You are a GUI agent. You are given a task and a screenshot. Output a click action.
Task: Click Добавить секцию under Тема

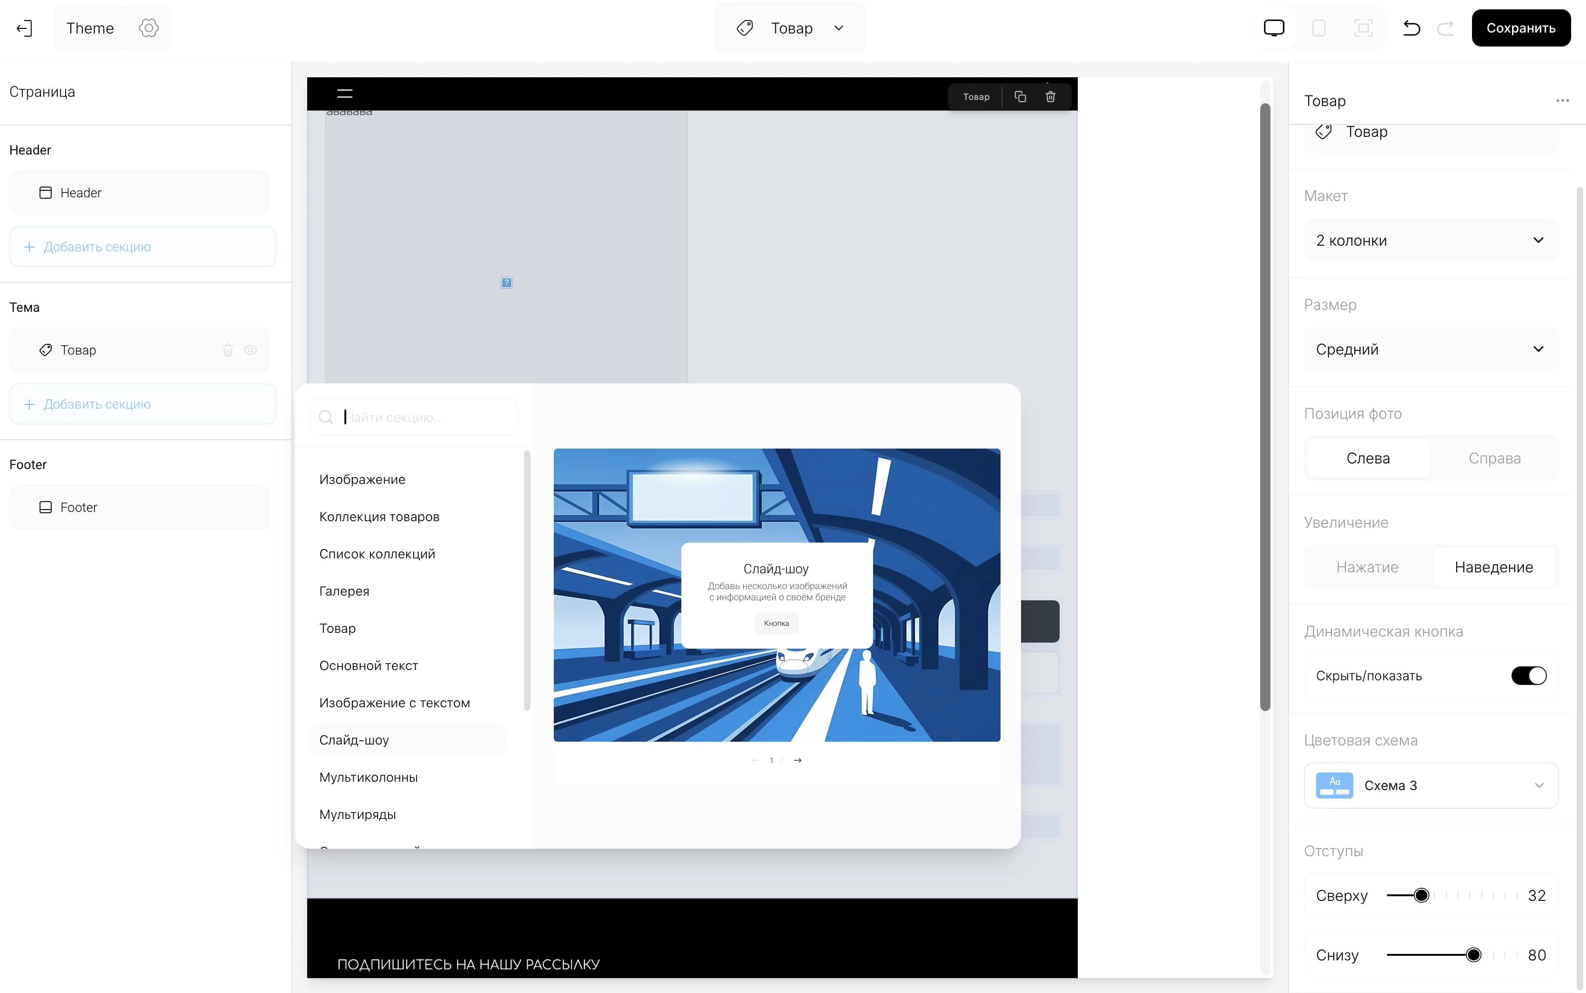142,404
